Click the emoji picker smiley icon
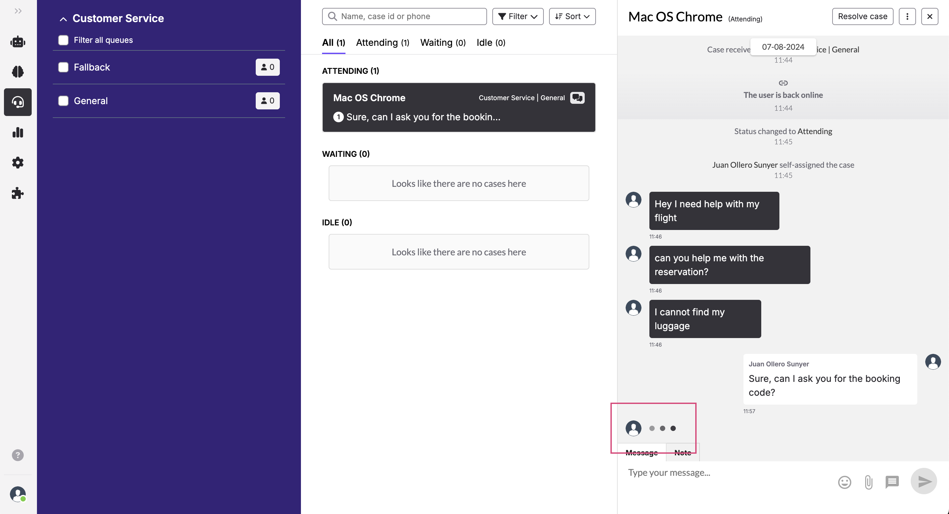The height and width of the screenshot is (514, 949). point(844,482)
